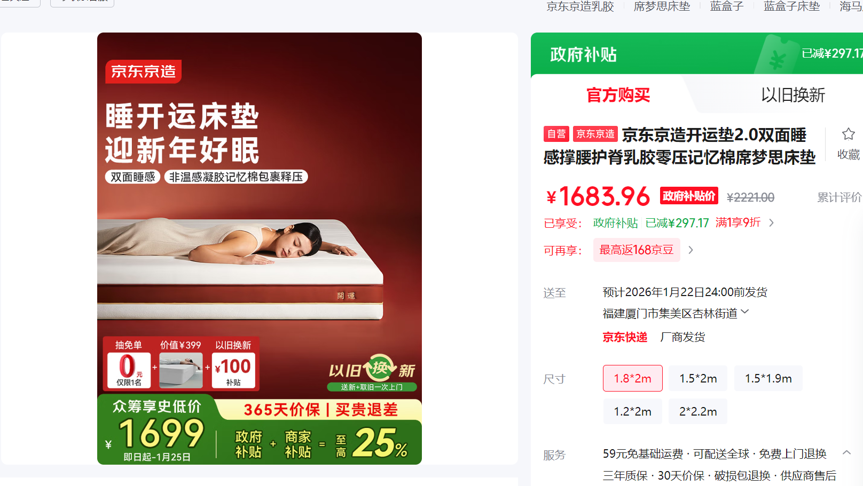This screenshot has width=863, height=486.
Task: Click the 京东京造 red brand tag in title
Action: [x=595, y=134]
